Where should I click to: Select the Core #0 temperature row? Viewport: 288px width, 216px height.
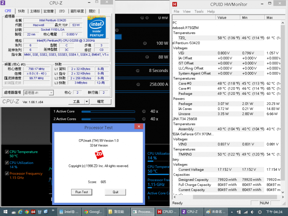click(x=226, y=83)
